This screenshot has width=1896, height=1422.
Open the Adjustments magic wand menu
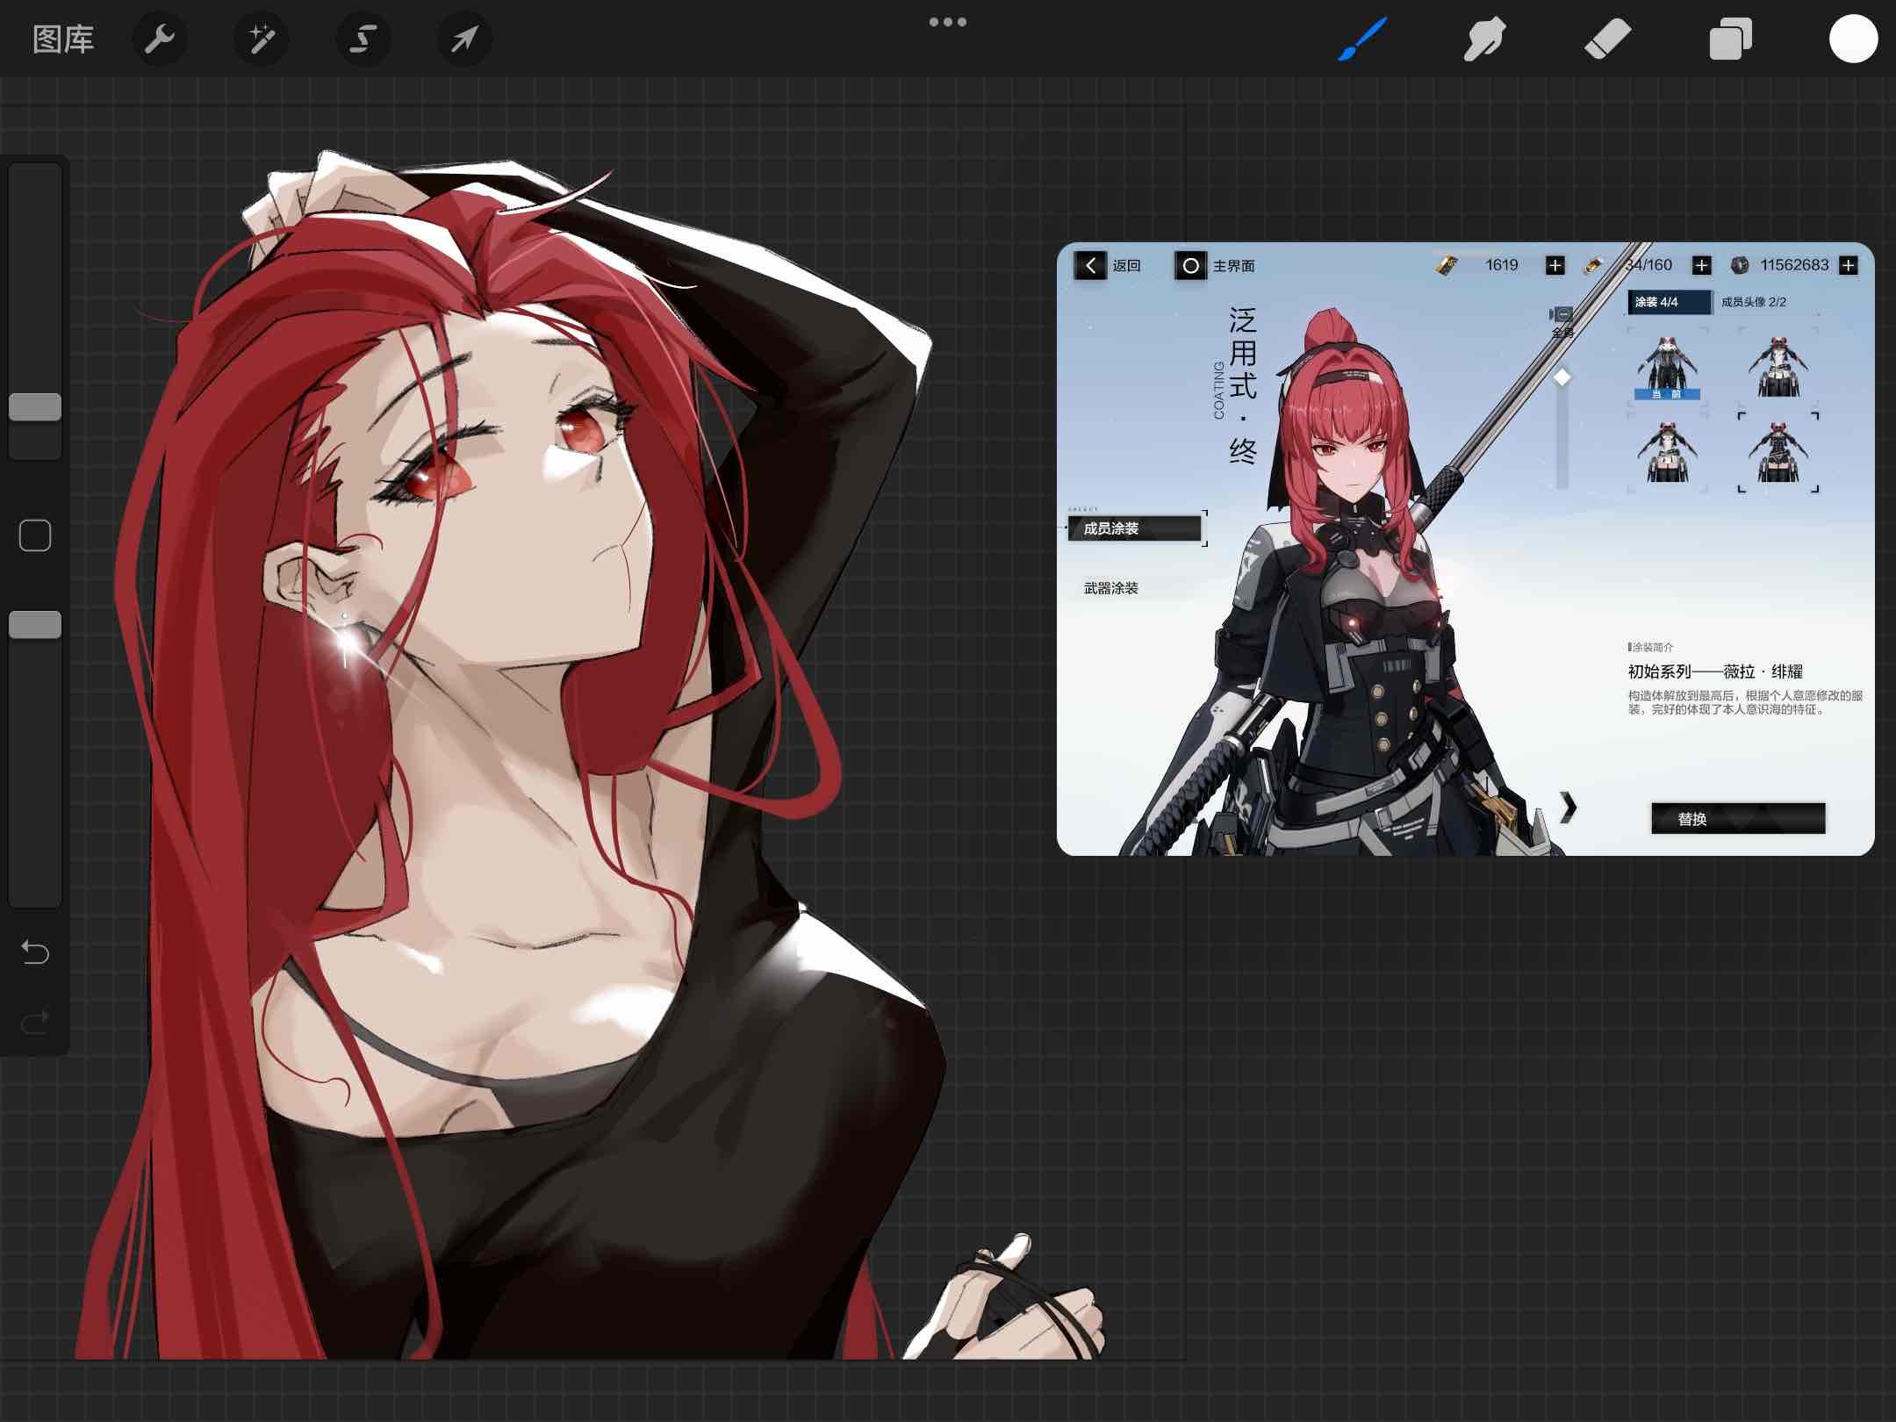pyautogui.click(x=262, y=39)
